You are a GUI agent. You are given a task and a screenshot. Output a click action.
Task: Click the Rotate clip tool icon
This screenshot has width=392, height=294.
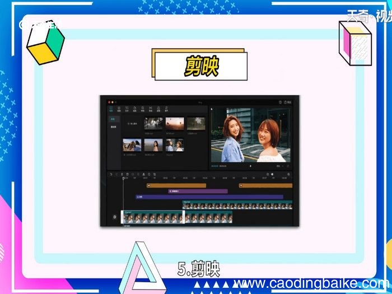[x=150, y=174]
